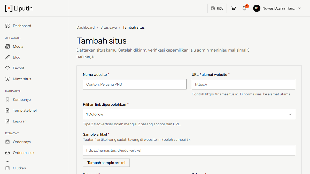
Task: Click the Dashboard grid icon in sidebar
Action: click(x=7, y=26)
